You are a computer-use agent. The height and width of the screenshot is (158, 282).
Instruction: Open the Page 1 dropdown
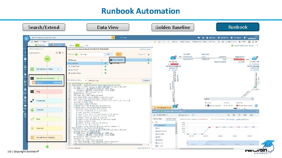46,42
